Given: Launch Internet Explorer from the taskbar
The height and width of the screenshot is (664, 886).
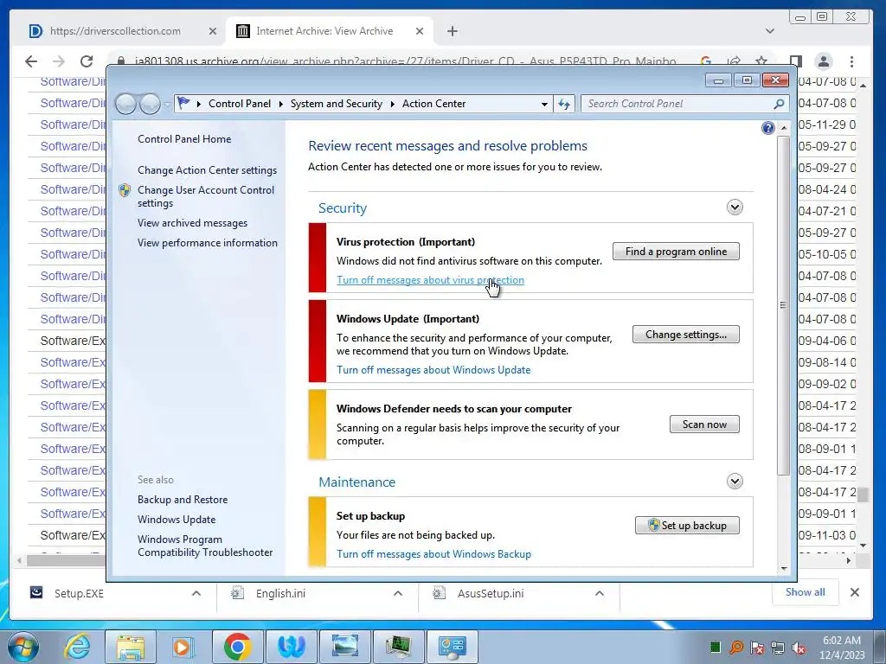Looking at the screenshot, I should (77, 647).
